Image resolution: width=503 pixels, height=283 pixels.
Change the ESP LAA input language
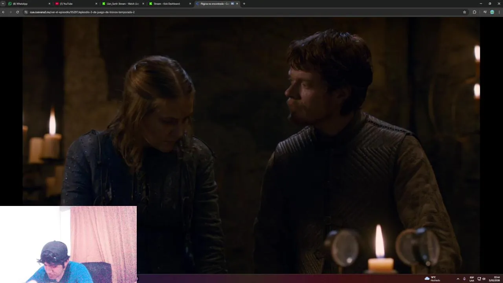pyautogui.click(x=472, y=279)
